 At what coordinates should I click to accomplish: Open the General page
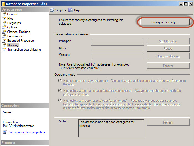12,14
